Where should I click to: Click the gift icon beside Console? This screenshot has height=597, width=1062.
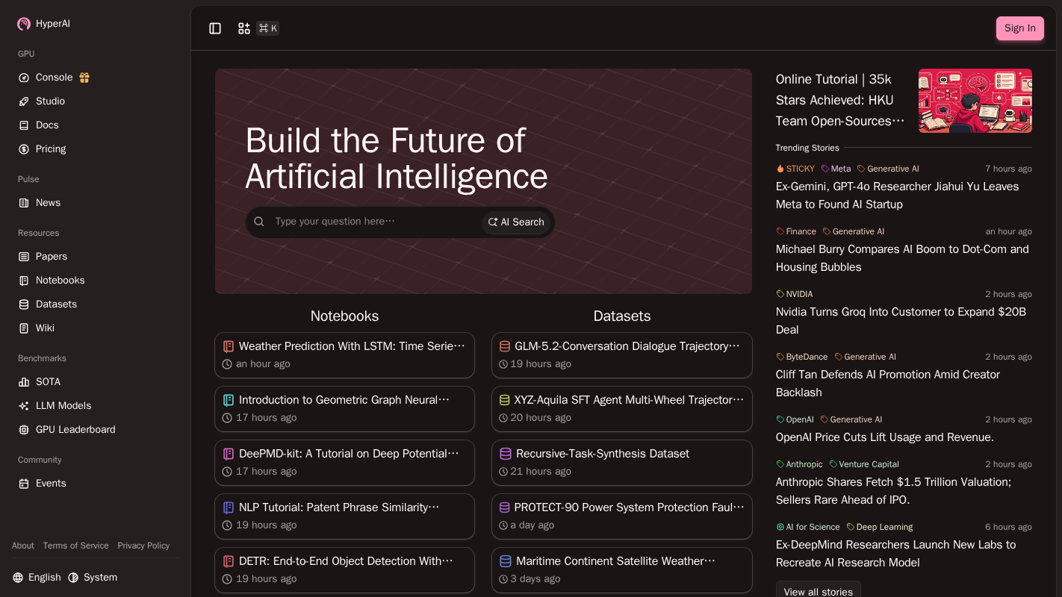click(84, 78)
